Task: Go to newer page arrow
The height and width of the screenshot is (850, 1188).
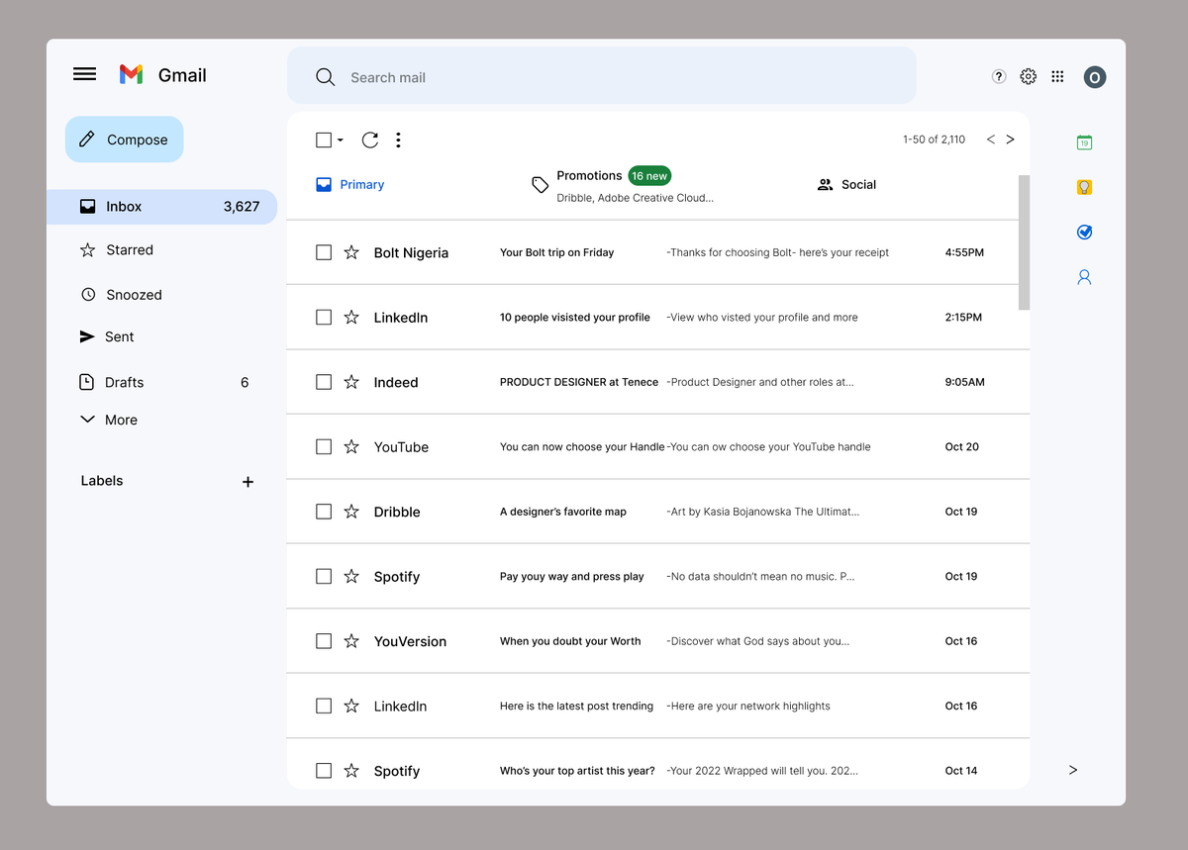Action: coord(991,140)
